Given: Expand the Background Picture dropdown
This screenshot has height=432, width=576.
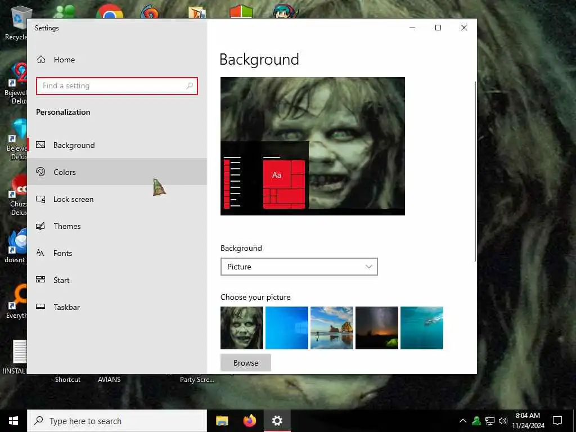Looking at the screenshot, I should click(299, 267).
